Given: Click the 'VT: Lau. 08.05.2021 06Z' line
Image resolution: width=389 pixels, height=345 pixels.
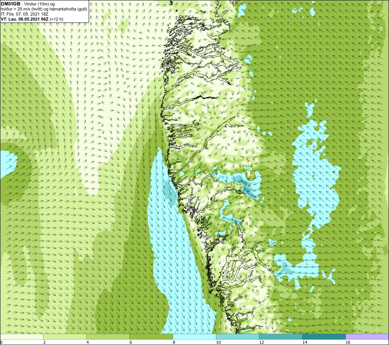Looking at the screenshot, I should [25, 19].
